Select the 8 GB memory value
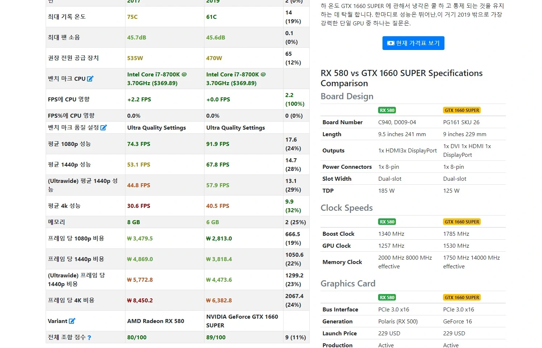542x348 pixels. click(133, 222)
